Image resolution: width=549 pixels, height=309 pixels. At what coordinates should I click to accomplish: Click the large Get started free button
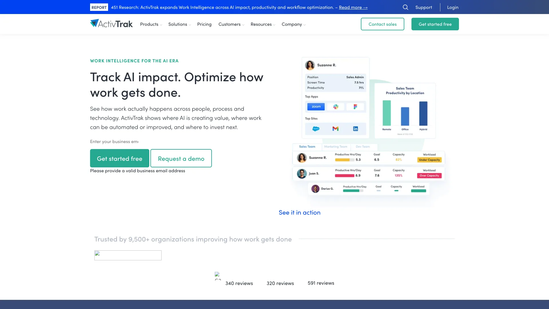120,158
